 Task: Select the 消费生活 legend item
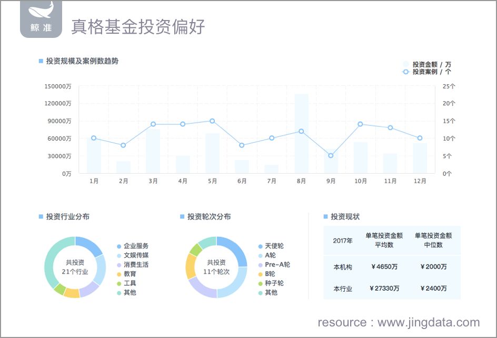(133, 264)
